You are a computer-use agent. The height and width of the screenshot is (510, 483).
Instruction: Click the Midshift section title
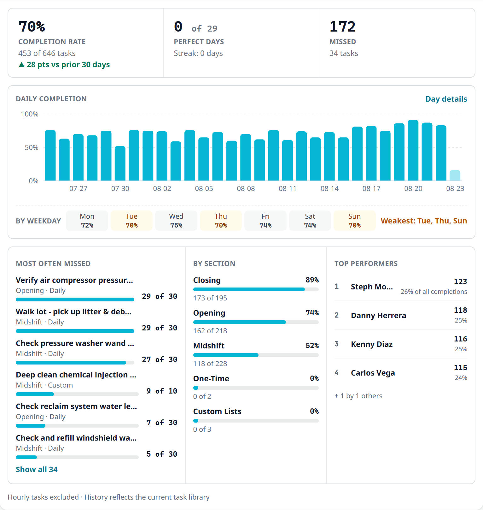tap(209, 346)
